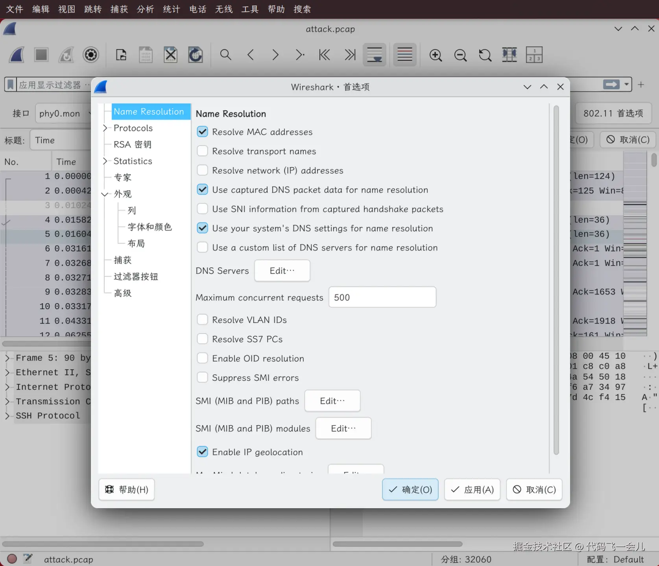Check Enable OID resolution
Screen dimensions: 659x566
[202, 358]
